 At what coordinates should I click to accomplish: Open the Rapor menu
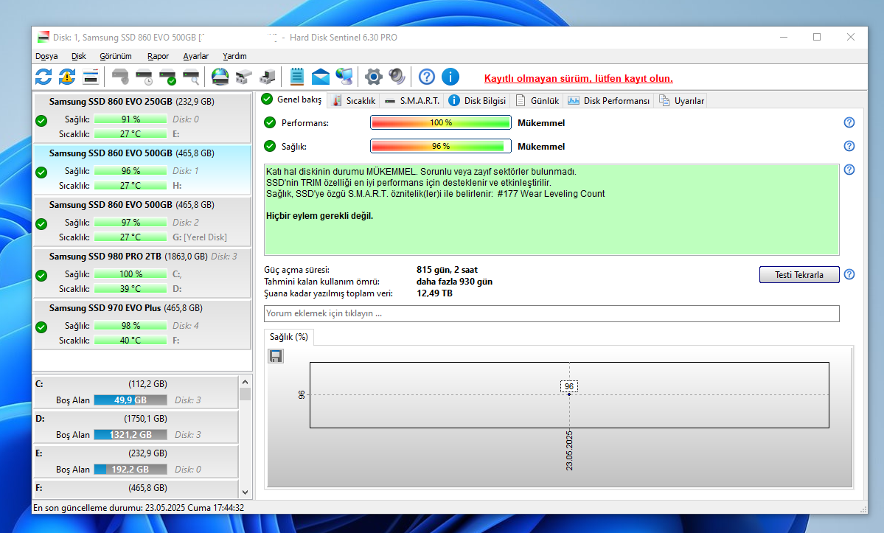pos(158,56)
